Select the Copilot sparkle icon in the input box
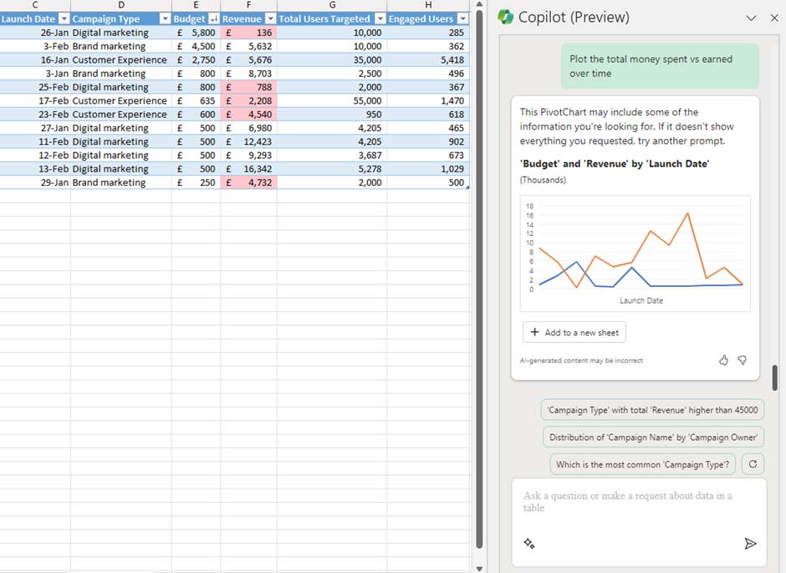Image resolution: width=786 pixels, height=573 pixels. 528,544
